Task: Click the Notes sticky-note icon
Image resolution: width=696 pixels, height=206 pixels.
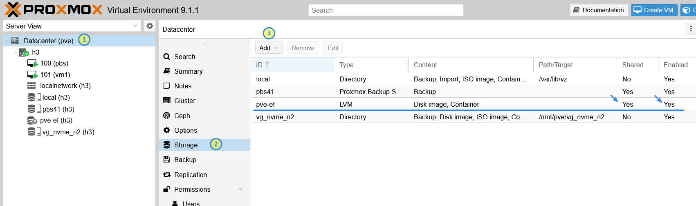Action: tap(167, 86)
